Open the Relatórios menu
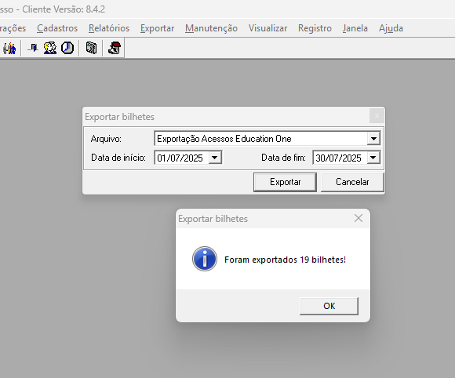 pyautogui.click(x=109, y=28)
